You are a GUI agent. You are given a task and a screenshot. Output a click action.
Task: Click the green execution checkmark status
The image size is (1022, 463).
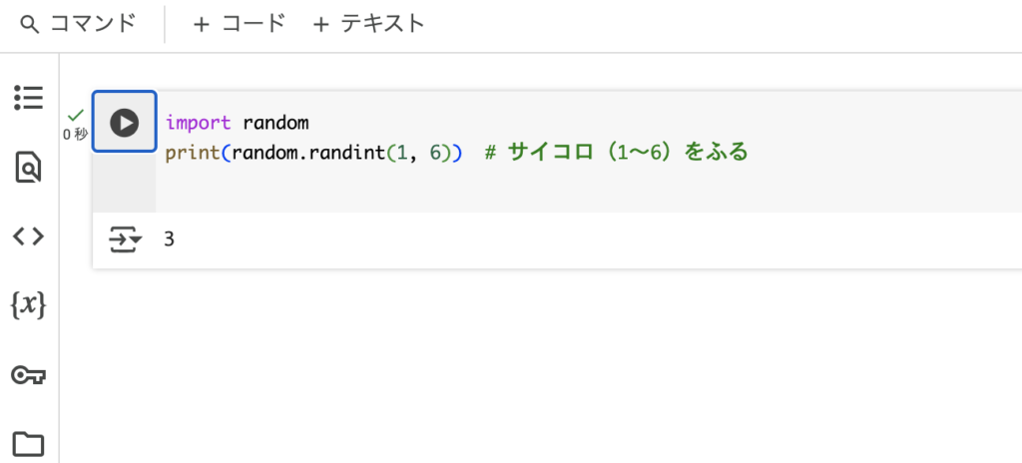pyautogui.click(x=76, y=116)
